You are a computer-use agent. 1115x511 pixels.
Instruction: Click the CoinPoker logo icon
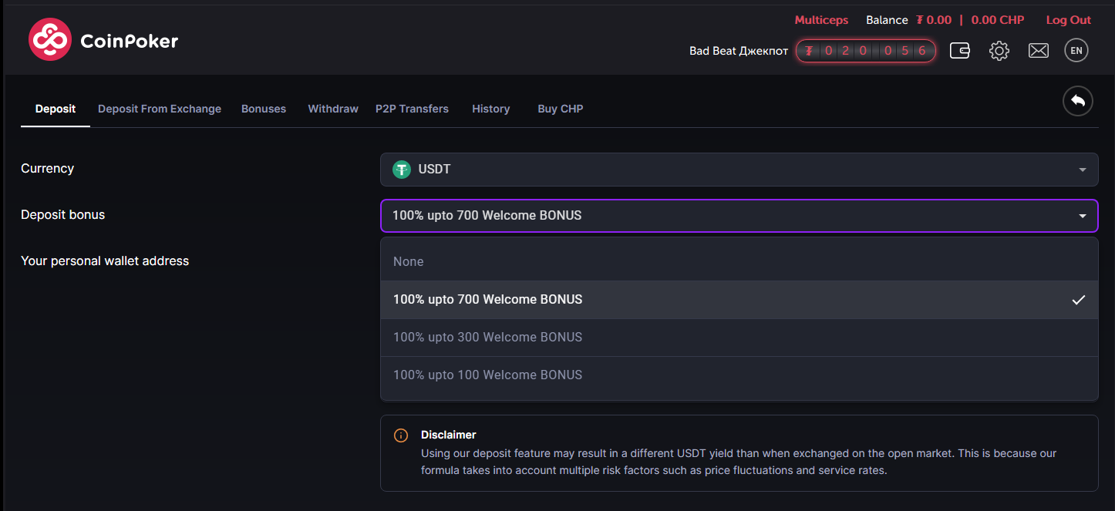point(49,40)
